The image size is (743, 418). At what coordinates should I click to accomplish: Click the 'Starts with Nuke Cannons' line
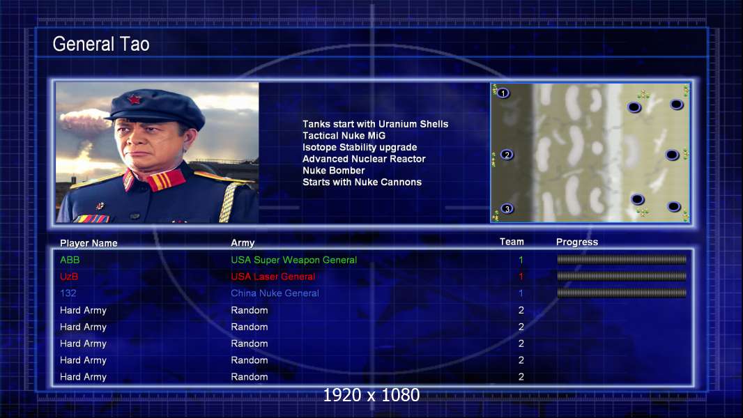pyautogui.click(x=362, y=182)
